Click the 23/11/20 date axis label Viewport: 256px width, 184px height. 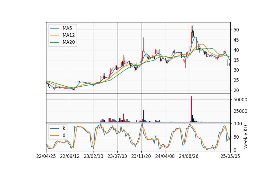[x=141, y=156]
